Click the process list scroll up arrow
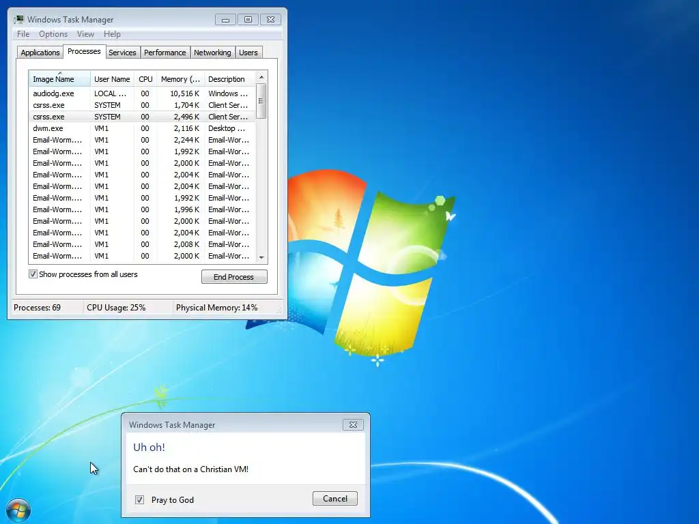 261,76
